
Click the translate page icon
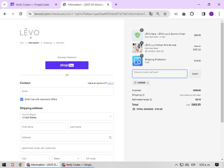(x=151, y=14)
